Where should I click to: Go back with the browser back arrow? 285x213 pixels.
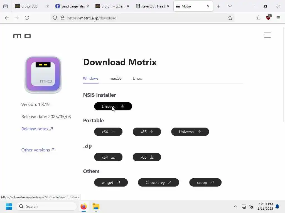(x=7, y=18)
